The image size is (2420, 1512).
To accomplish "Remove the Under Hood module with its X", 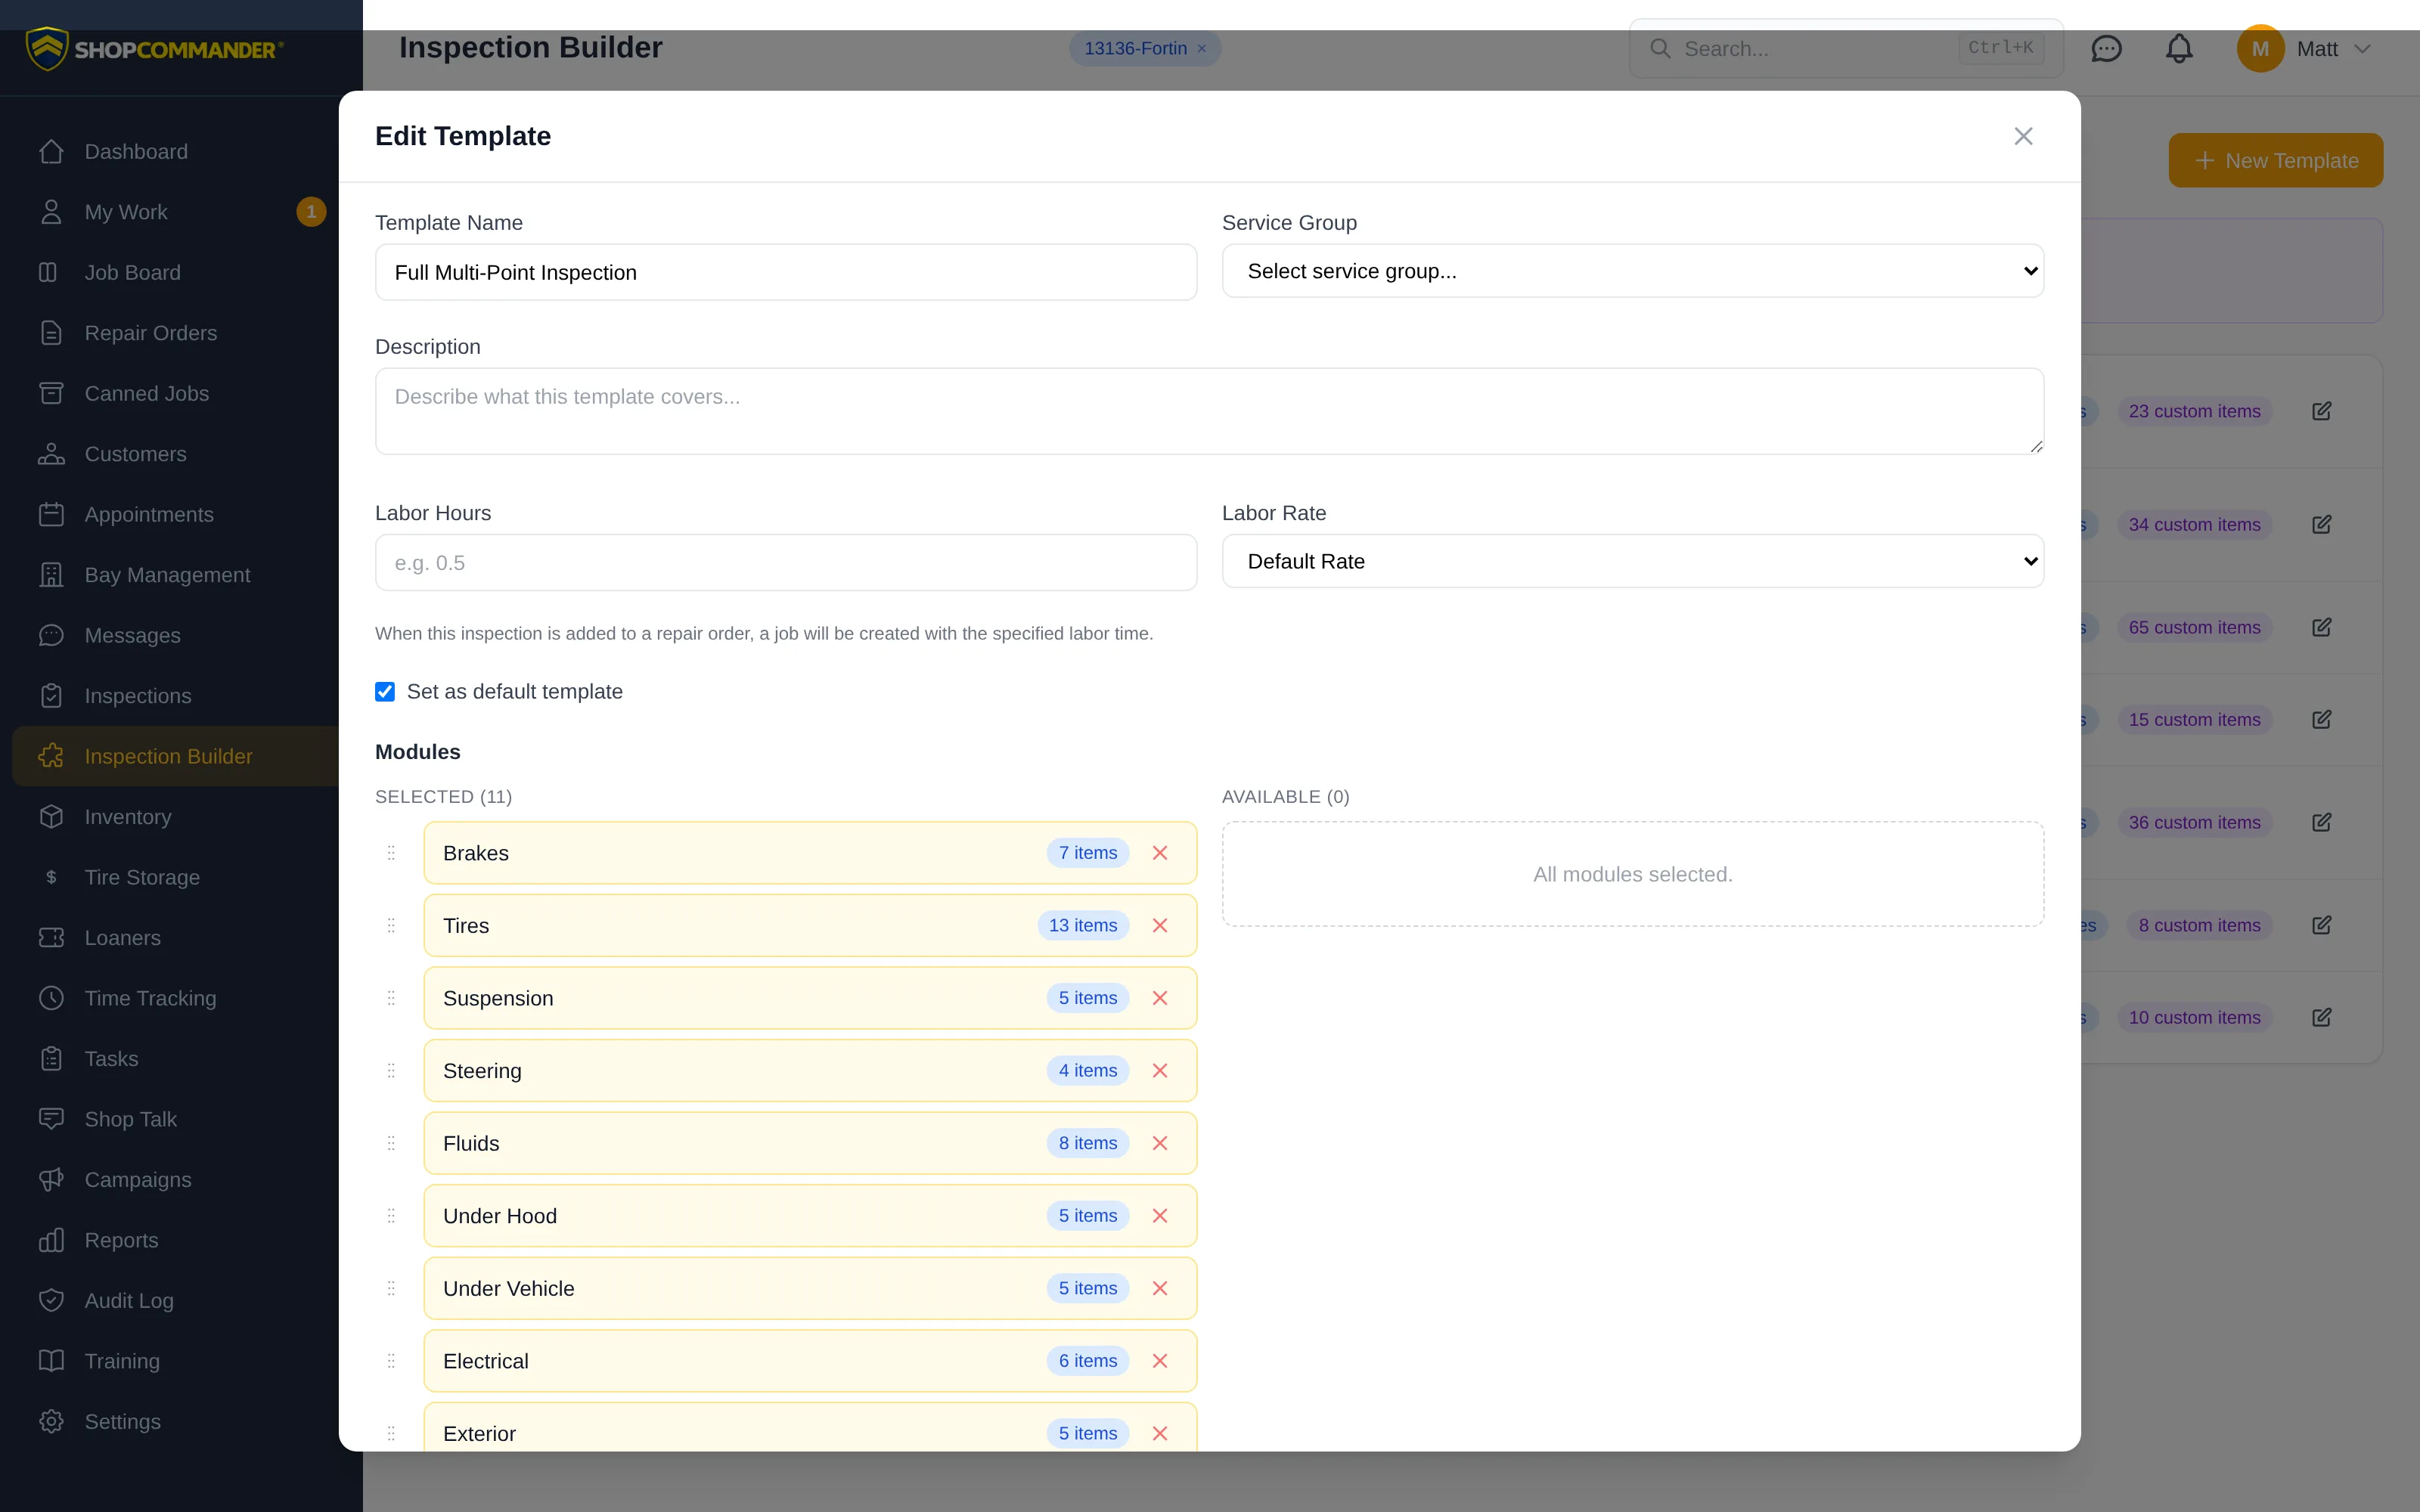I will click(x=1160, y=1216).
